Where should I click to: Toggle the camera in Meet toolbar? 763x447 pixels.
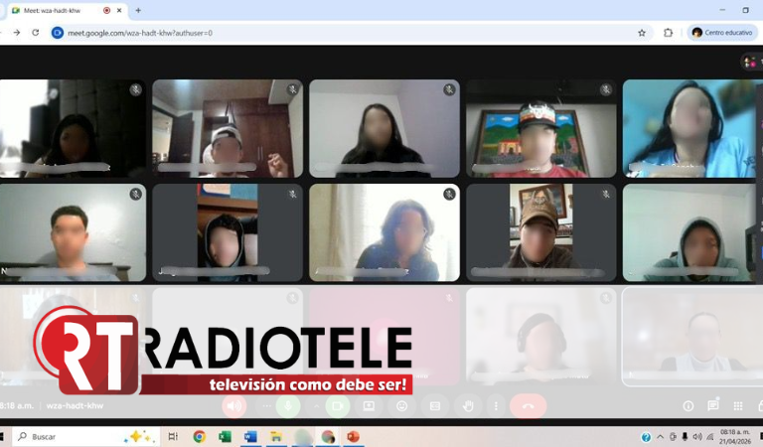click(x=337, y=405)
